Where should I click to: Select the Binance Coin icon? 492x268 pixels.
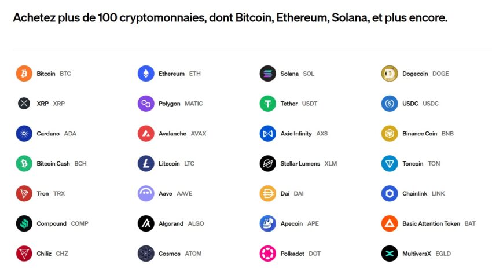tap(390, 134)
